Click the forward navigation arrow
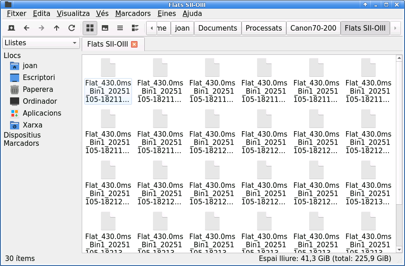Screen dimensions: 405x266 (x=42, y=28)
